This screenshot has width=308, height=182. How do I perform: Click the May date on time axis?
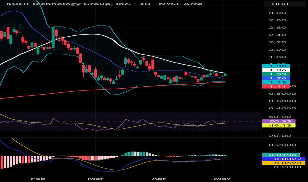click(222, 179)
